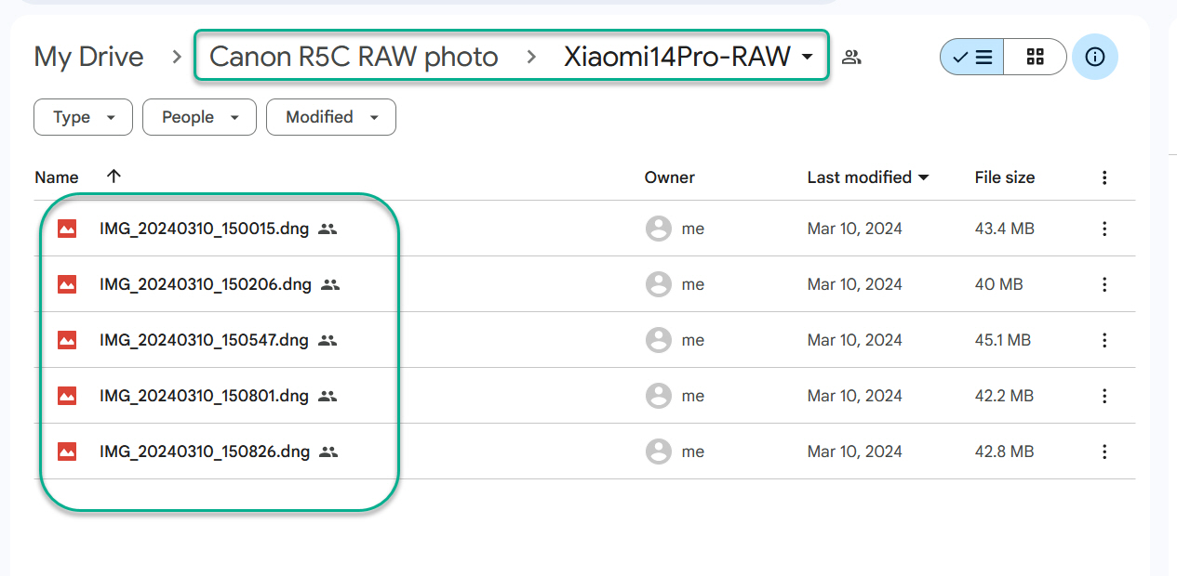Click the 42.8 MB file size cell

tap(1004, 452)
